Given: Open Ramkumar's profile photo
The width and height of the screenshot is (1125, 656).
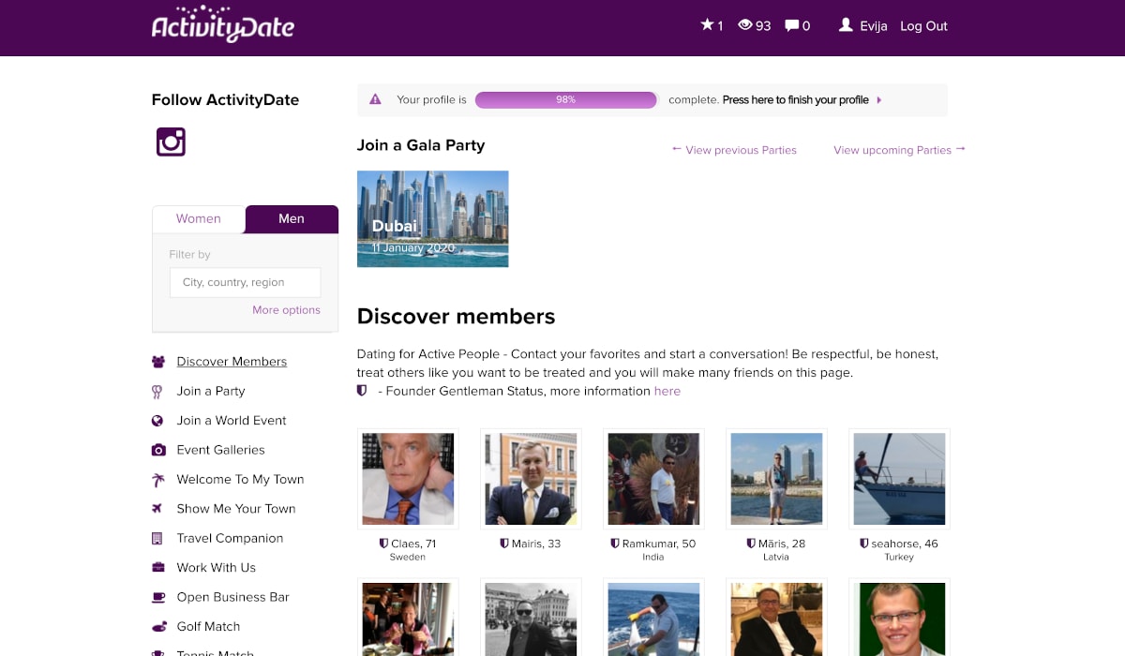Looking at the screenshot, I should pyautogui.click(x=653, y=479).
